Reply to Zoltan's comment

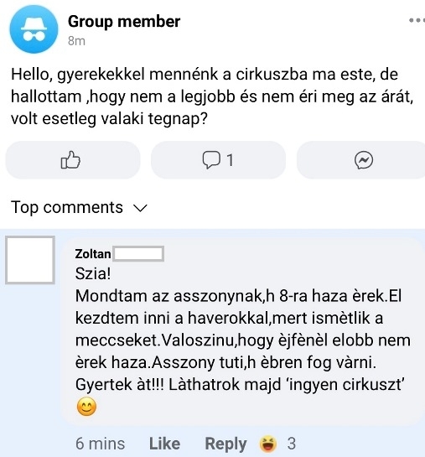[225, 444]
